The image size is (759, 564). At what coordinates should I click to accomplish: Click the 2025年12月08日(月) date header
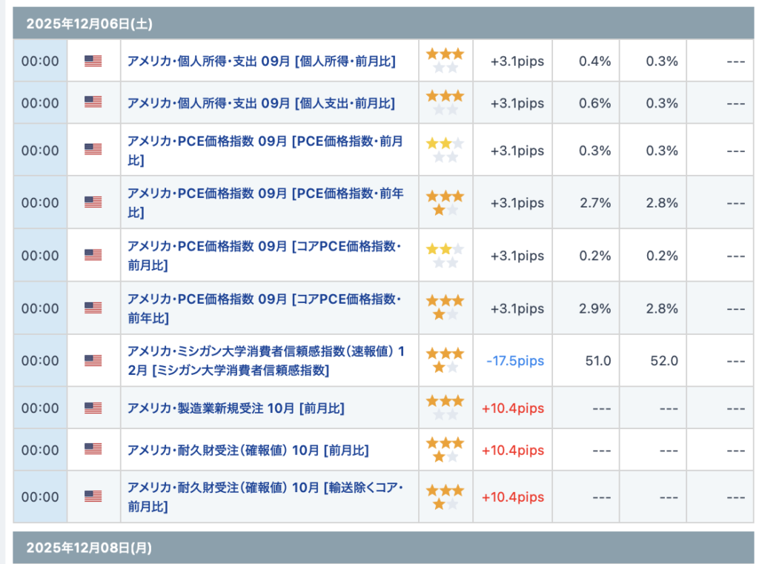90,548
